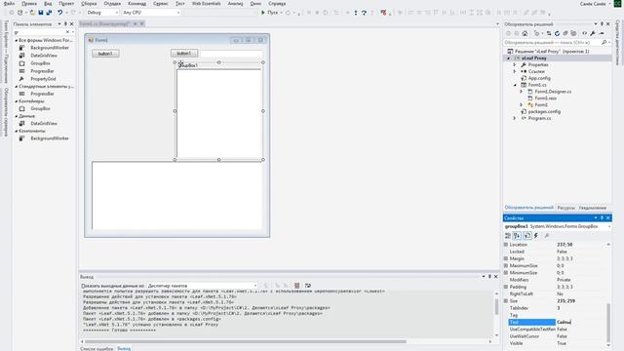Click Output window horizontal scrollbar
Screen dimensions: 624x351
click(245, 341)
